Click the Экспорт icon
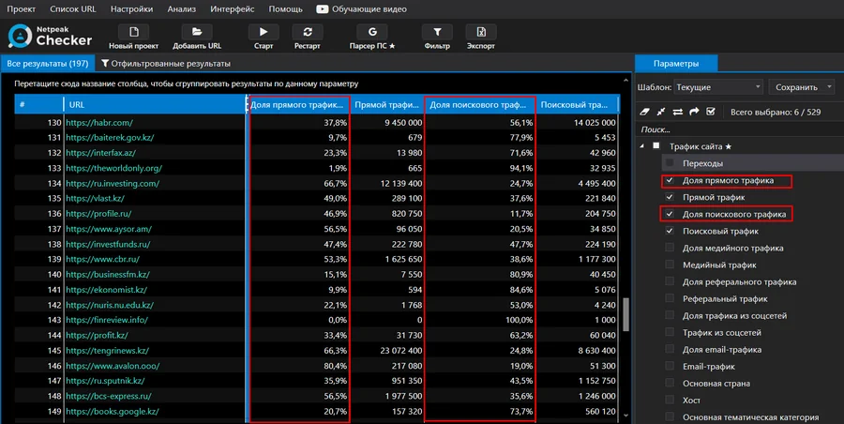Viewport: 844px width, 424px height. (x=481, y=32)
